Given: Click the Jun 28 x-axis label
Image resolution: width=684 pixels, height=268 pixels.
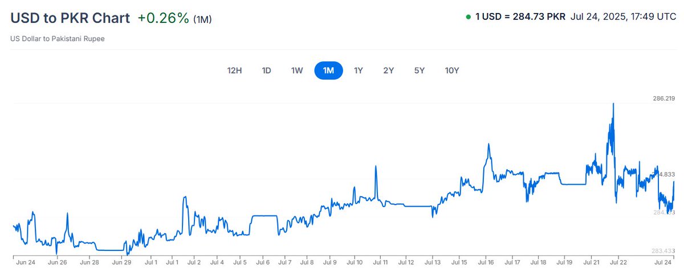Looking at the screenshot, I should [x=89, y=263].
